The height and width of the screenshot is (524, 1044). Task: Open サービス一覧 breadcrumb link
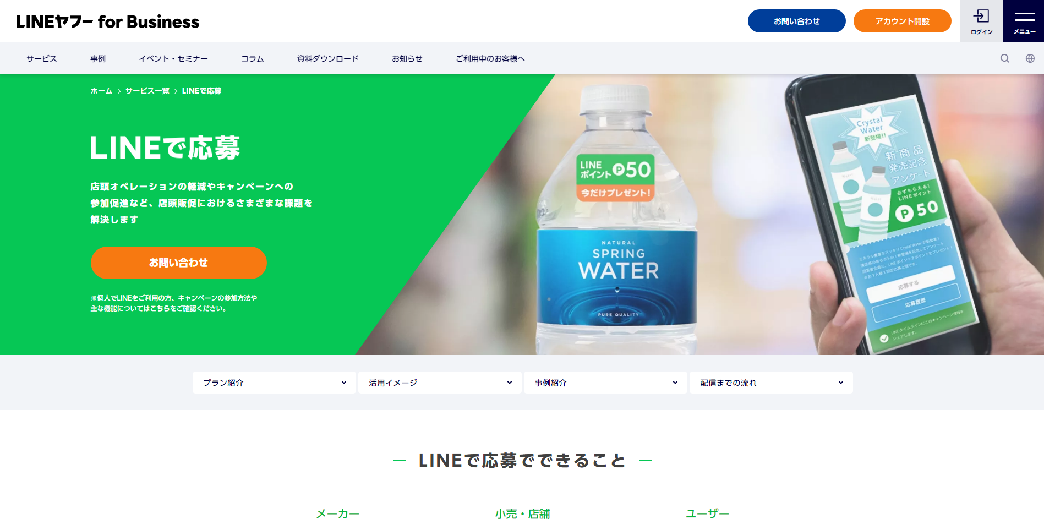click(x=147, y=91)
